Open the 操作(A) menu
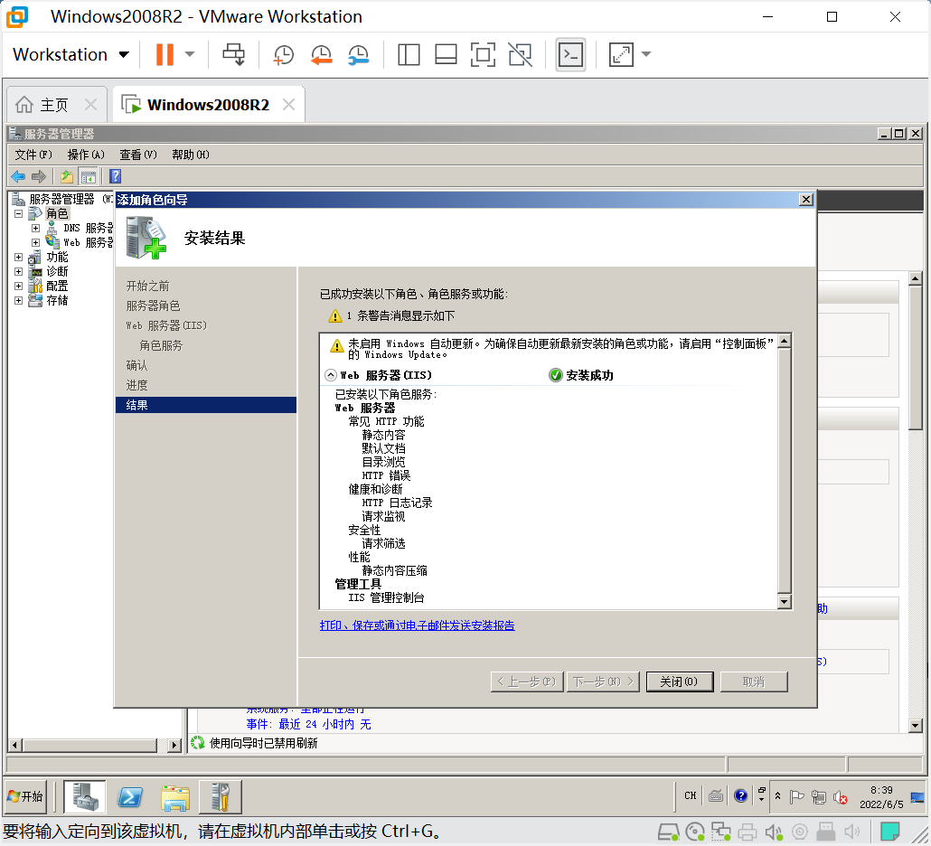Viewport: 931px width, 846px height. click(x=86, y=155)
